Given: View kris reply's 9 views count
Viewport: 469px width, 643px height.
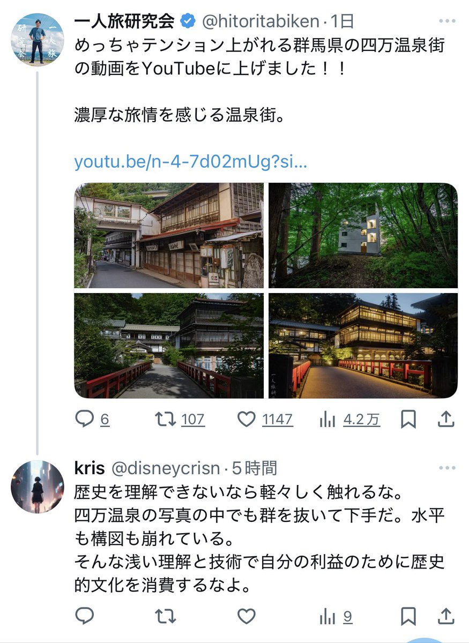Looking at the screenshot, I should [336, 617].
